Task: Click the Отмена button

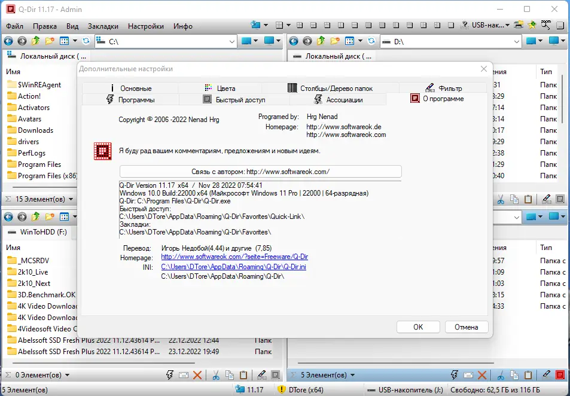Action: point(467,327)
